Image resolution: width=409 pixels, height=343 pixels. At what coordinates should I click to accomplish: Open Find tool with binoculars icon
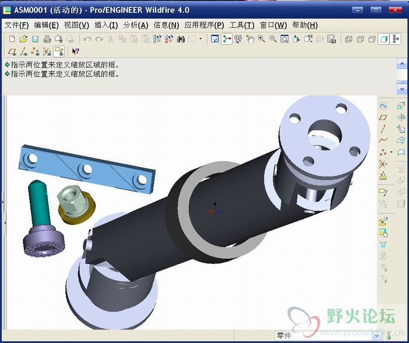(x=181, y=40)
